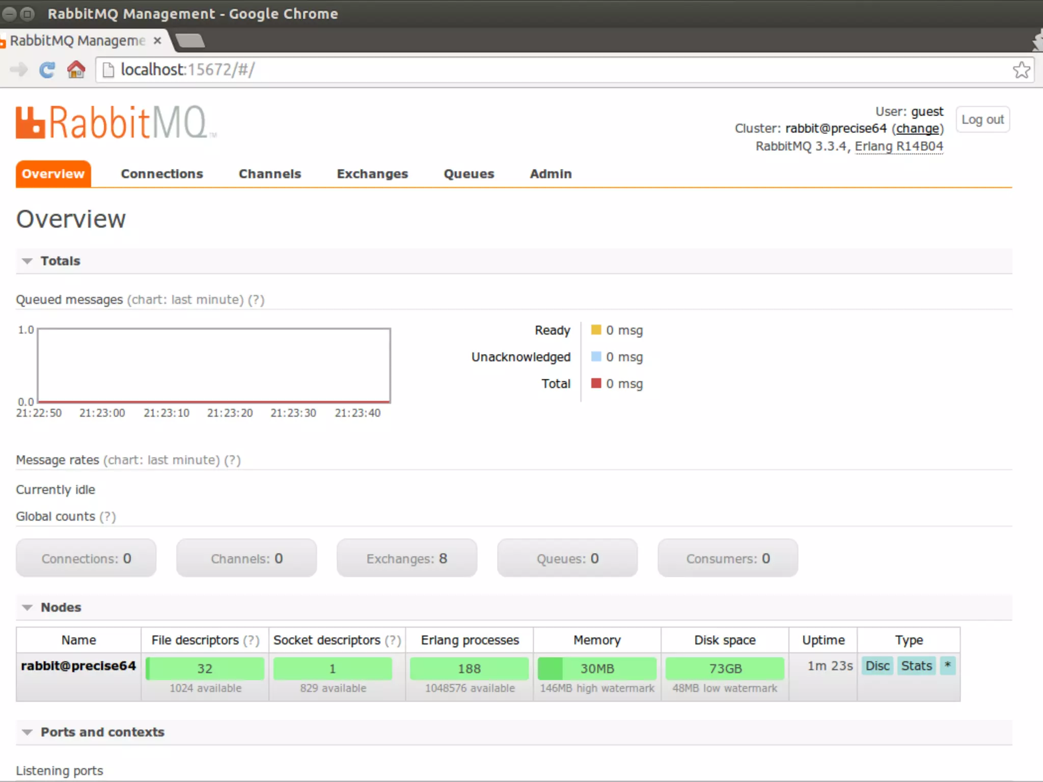Click the browser forward arrow
1043x782 pixels.
pyautogui.click(x=18, y=70)
